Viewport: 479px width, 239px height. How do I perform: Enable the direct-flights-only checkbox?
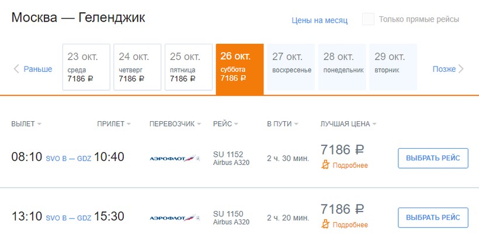[x=368, y=19]
